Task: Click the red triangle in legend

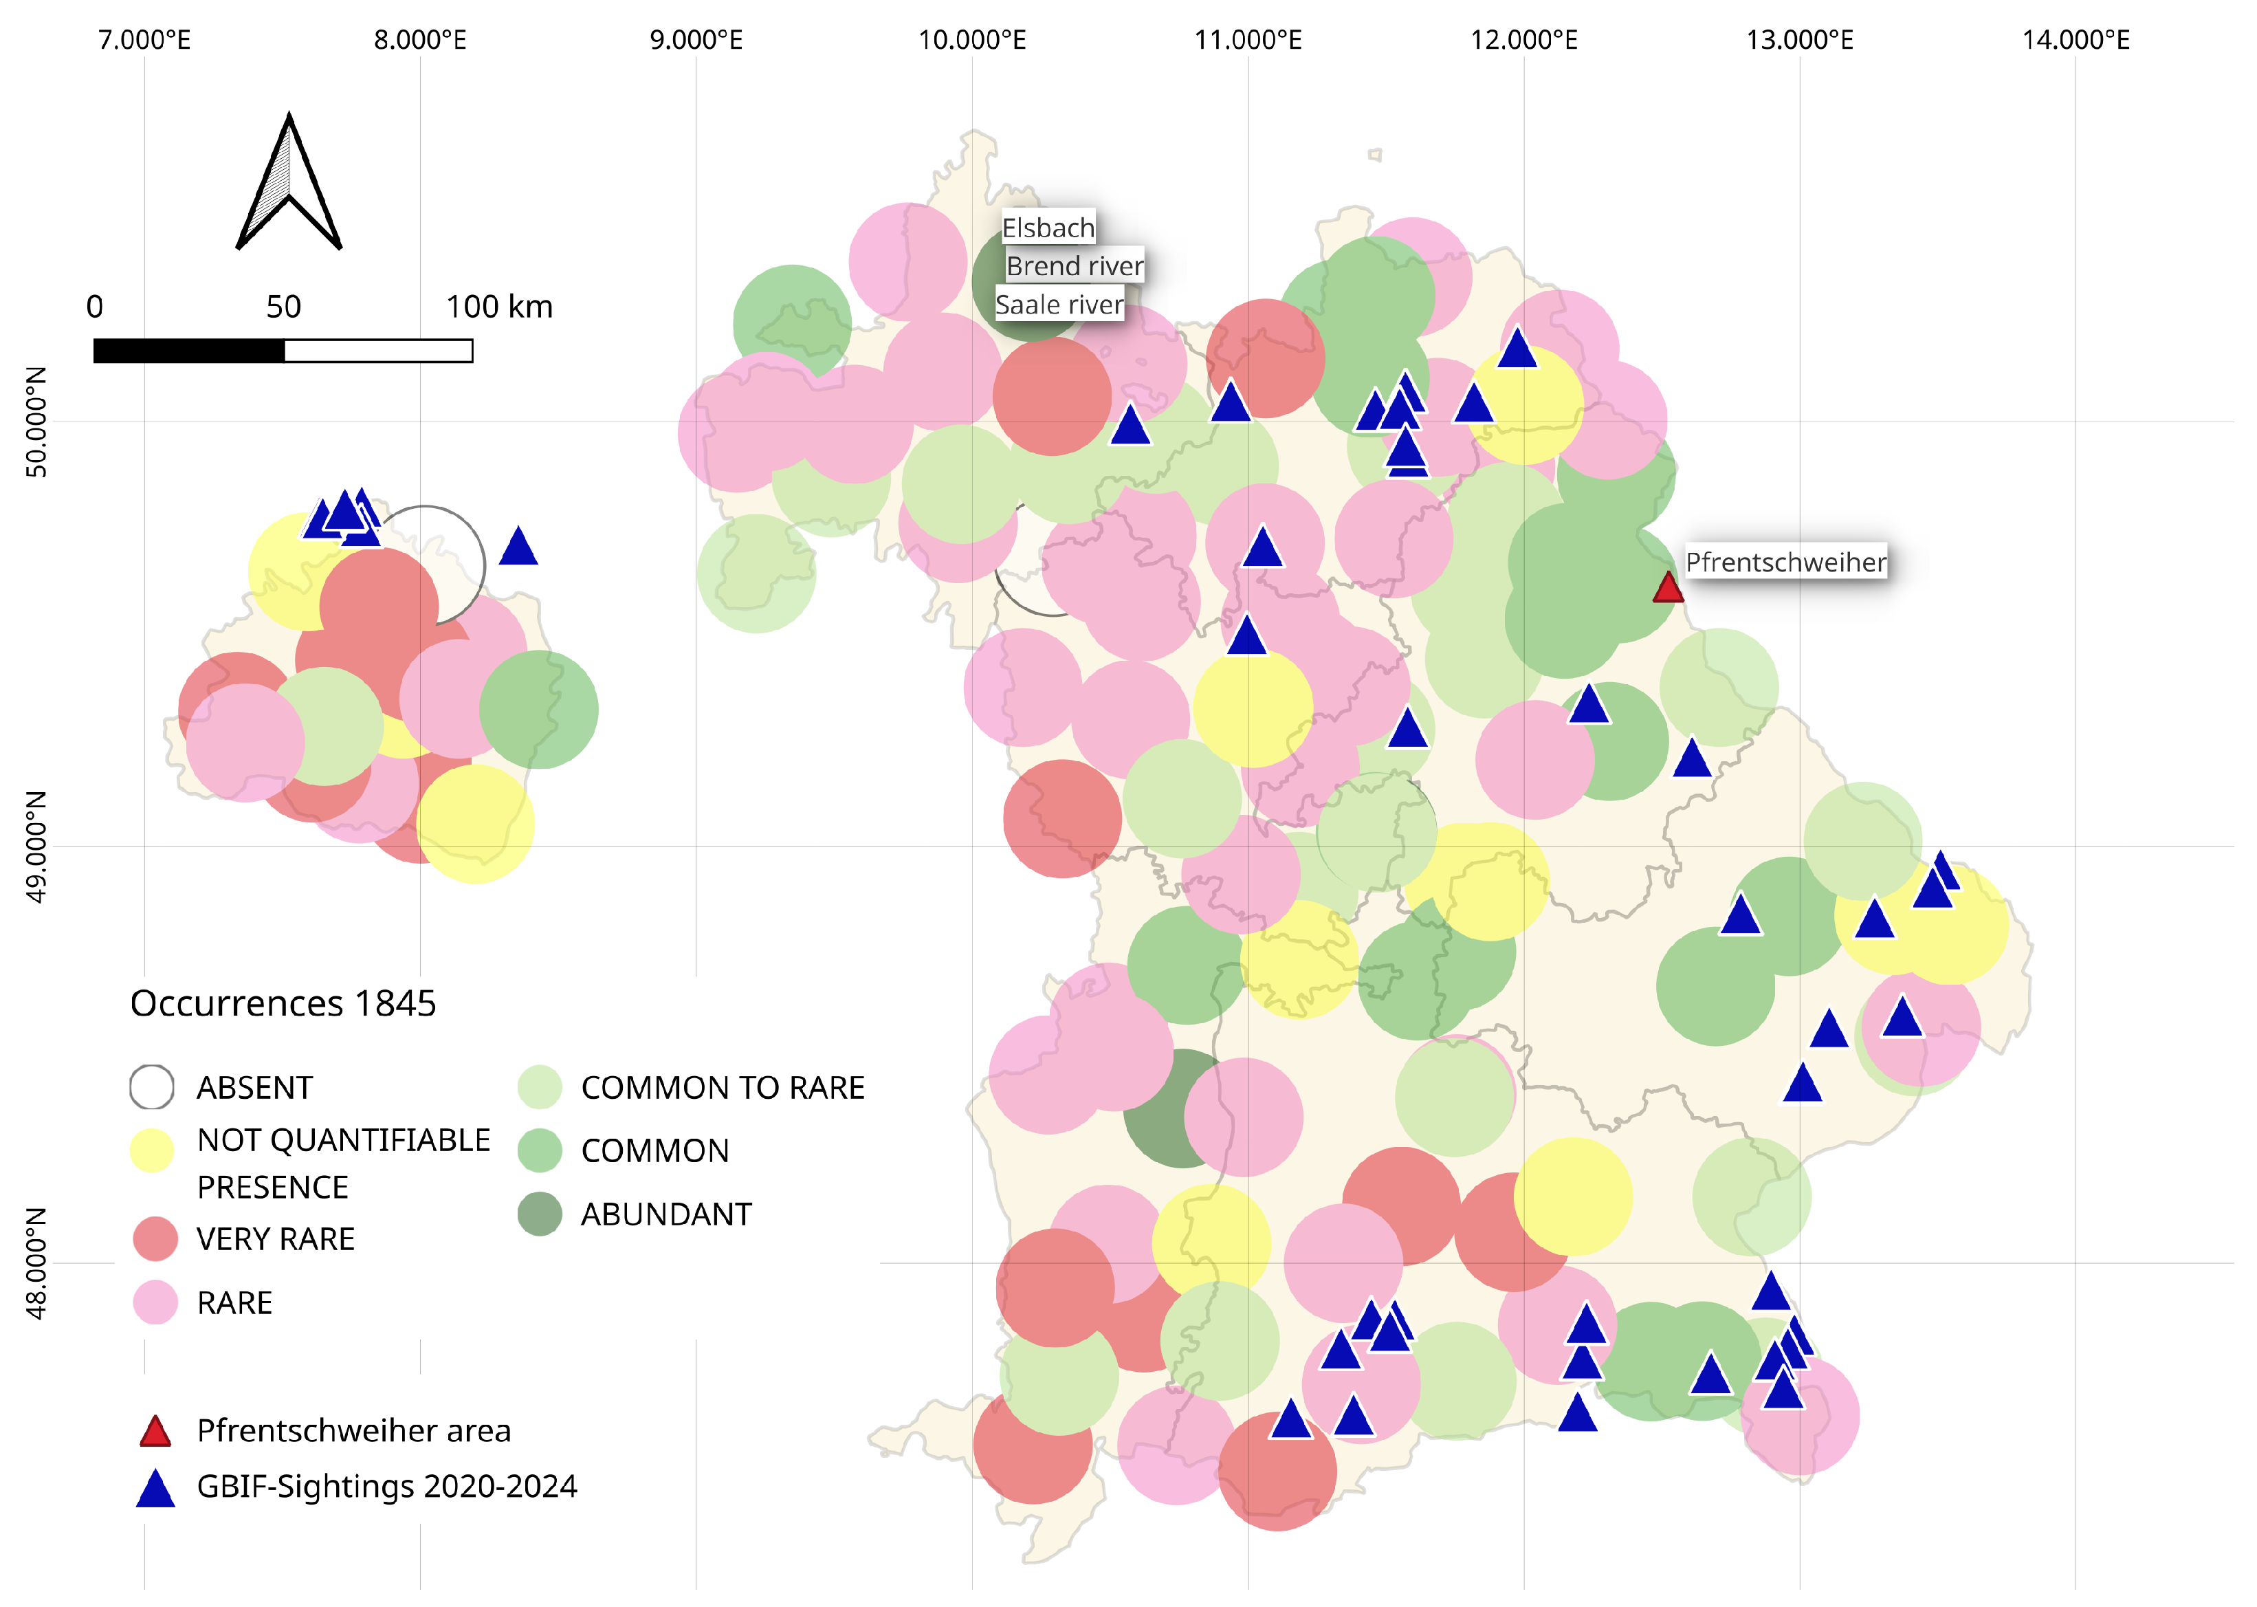Action: (x=155, y=1432)
